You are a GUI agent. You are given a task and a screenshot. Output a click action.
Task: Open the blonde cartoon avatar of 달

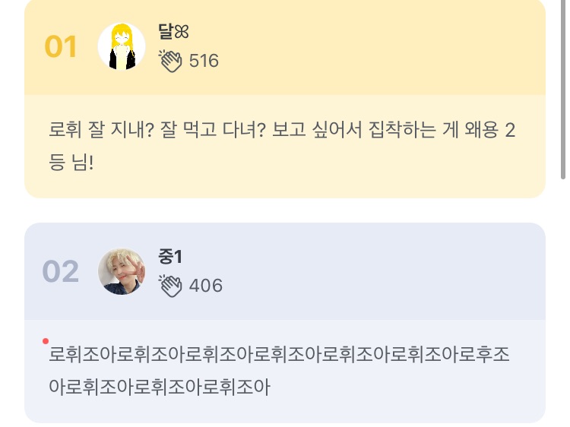click(x=122, y=46)
